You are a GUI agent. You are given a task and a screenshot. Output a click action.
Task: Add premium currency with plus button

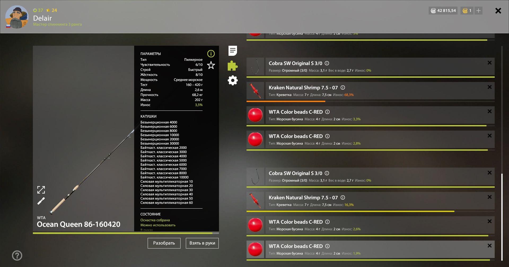(x=479, y=11)
